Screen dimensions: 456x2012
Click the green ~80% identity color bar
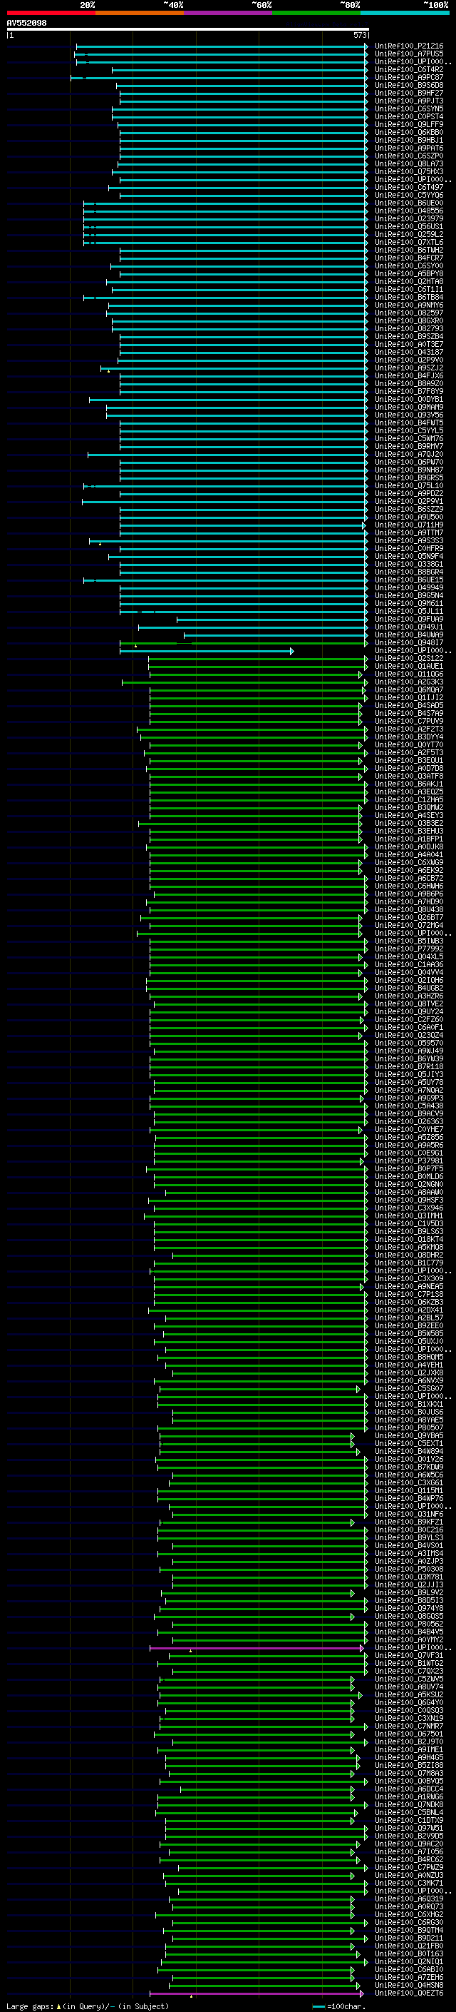click(x=316, y=13)
